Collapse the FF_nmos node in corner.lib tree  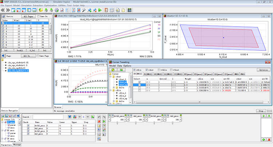[3, 131]
